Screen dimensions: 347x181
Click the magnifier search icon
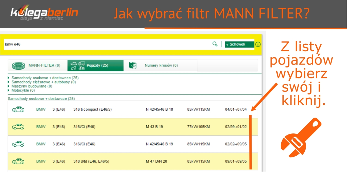click(x=215, y=44)
